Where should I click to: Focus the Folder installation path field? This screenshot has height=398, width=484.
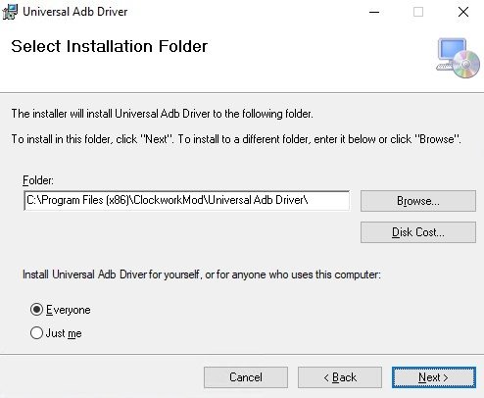tap(186, 201)
